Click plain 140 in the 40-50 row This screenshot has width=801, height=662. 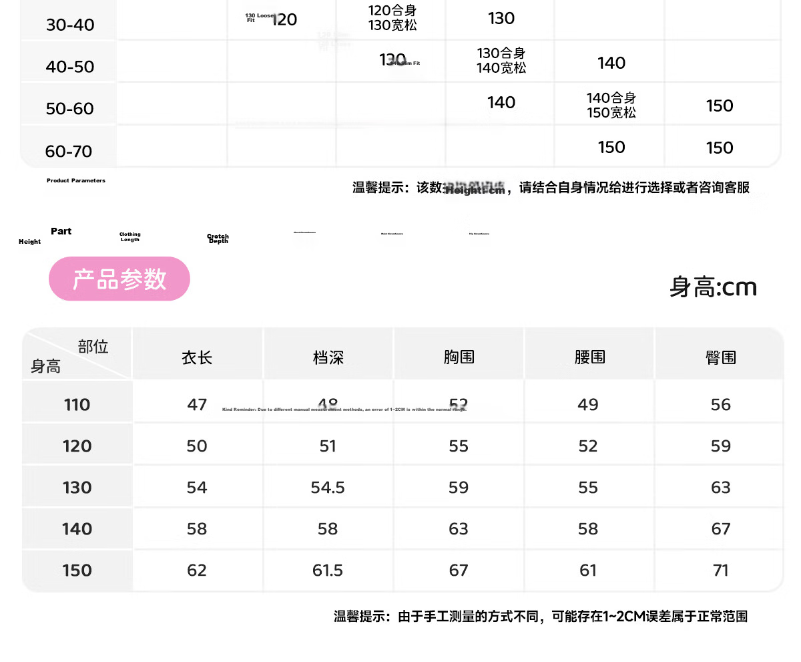(x=611, y=63)
